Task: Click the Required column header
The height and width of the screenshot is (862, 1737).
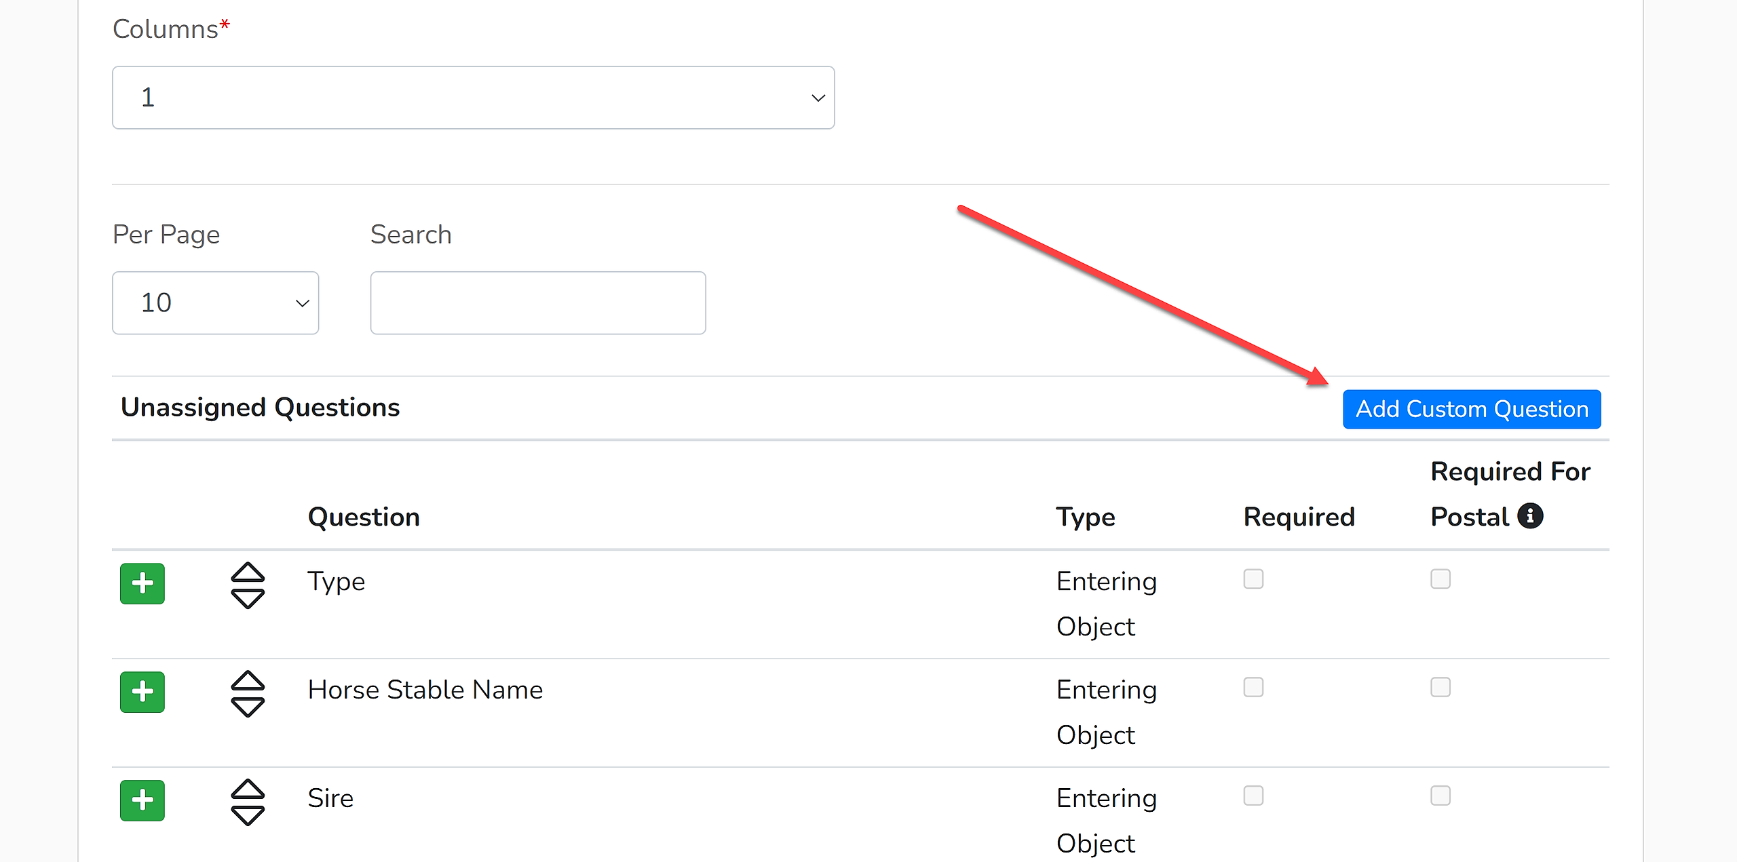Action: pyautogui.click(x=1298, y=517)
